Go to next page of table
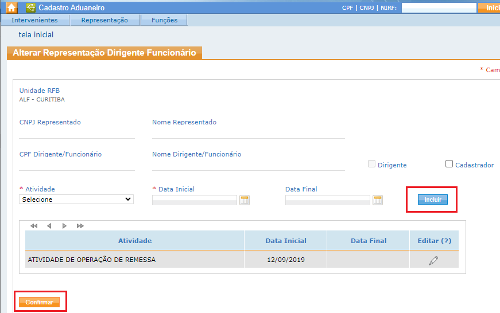Viewport: 500px width, 313px height. point(64,226)
